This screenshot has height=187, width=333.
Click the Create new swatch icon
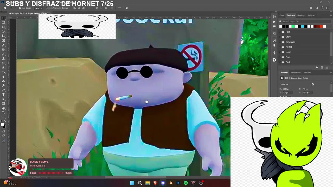(322, 68)
